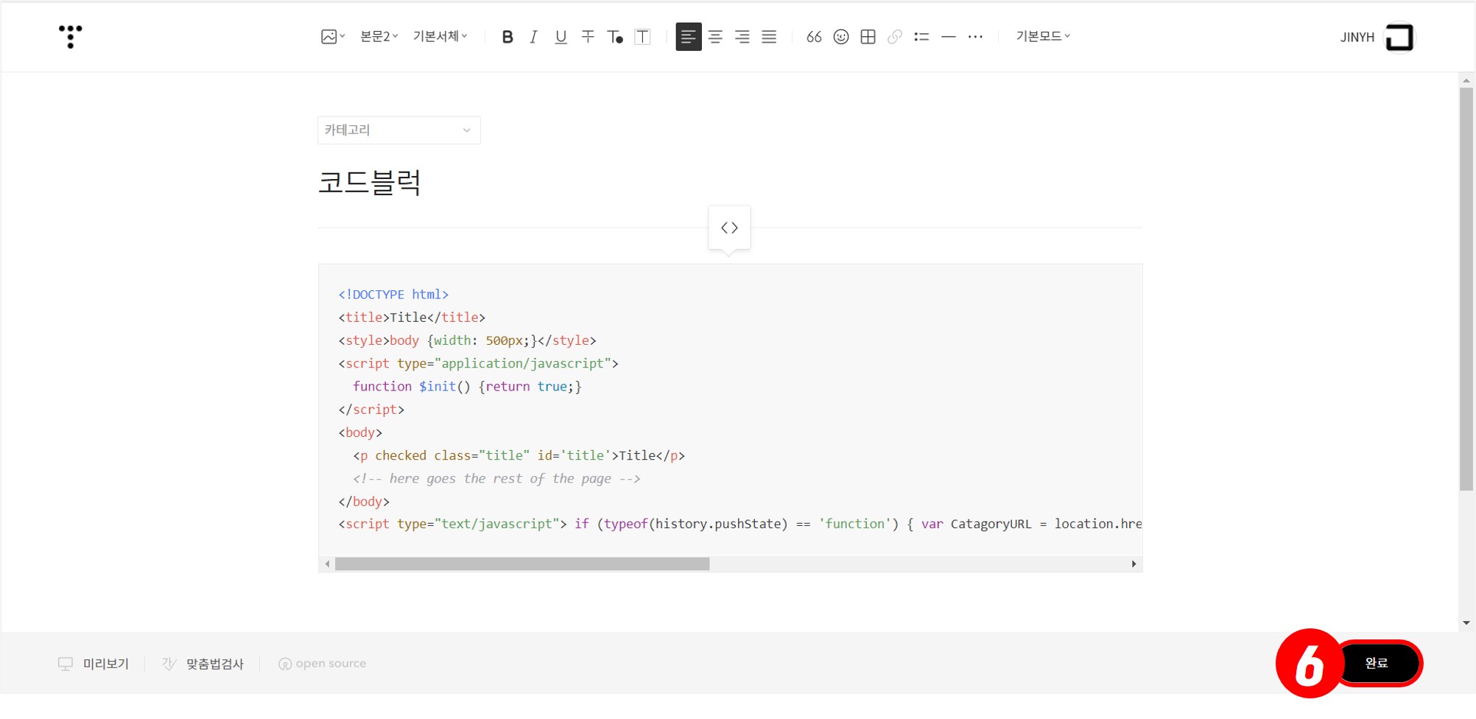
Task: Click the function $init() code line
Action: (467, 387)
